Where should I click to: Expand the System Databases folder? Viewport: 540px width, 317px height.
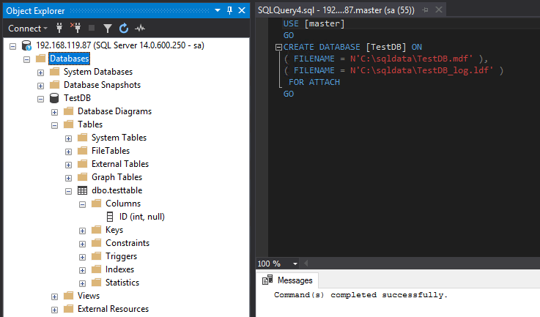(41, 72)
